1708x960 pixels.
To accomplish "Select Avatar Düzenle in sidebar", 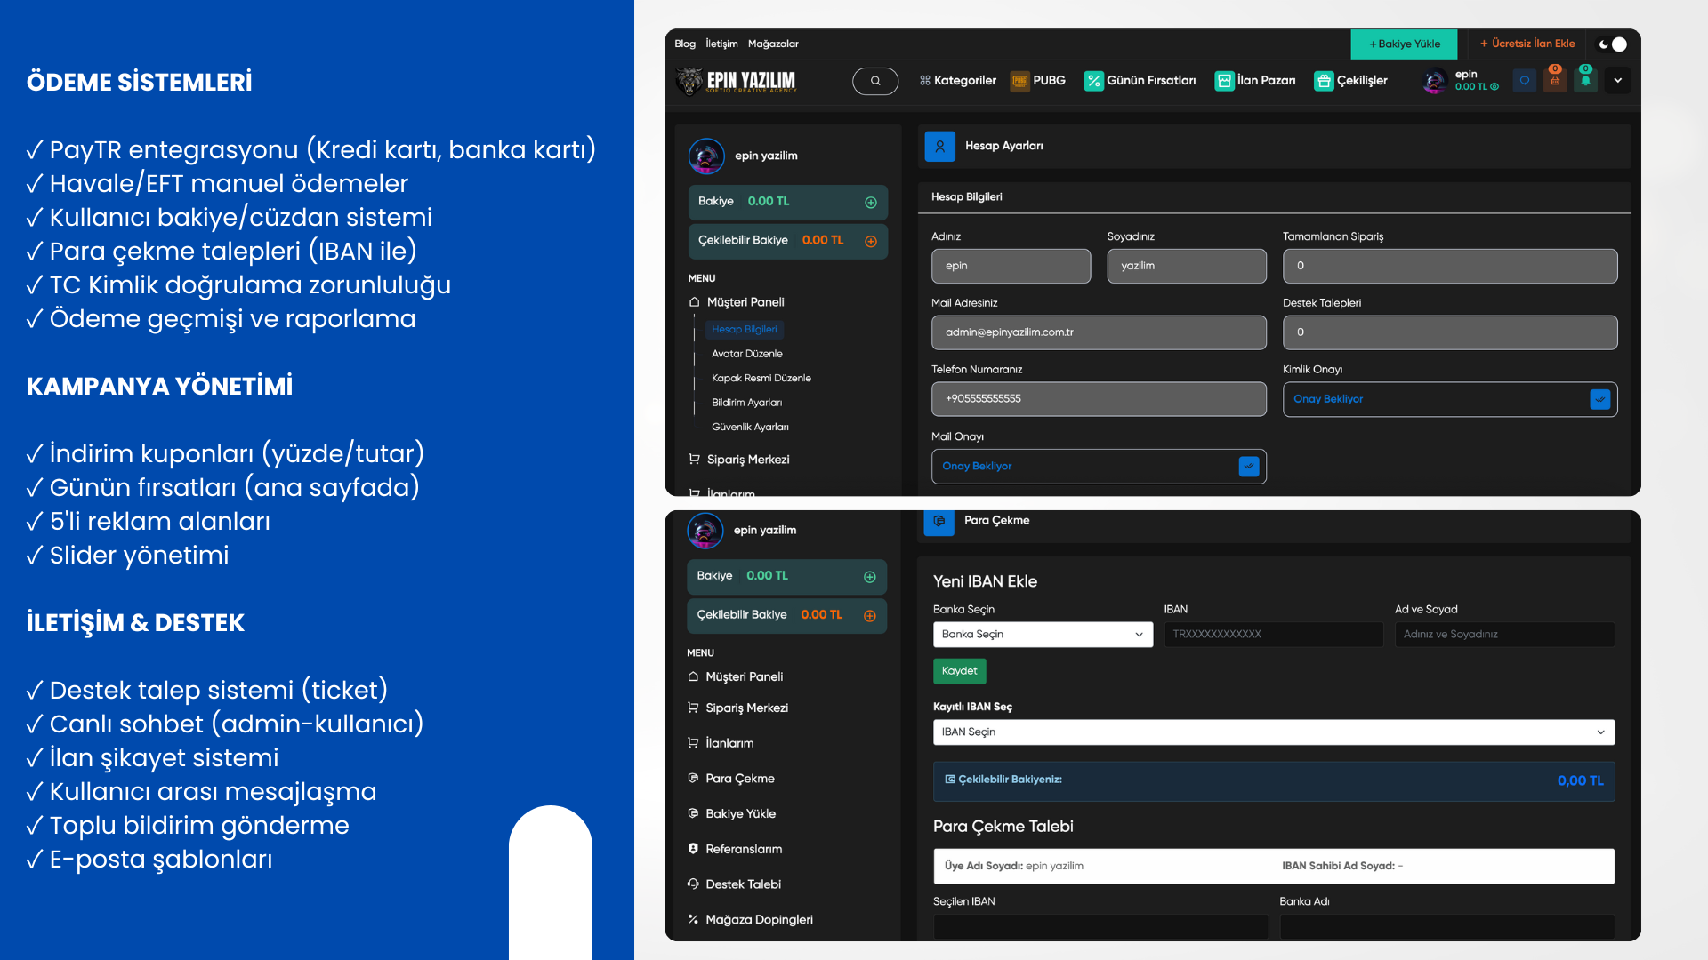I will 746,354.
